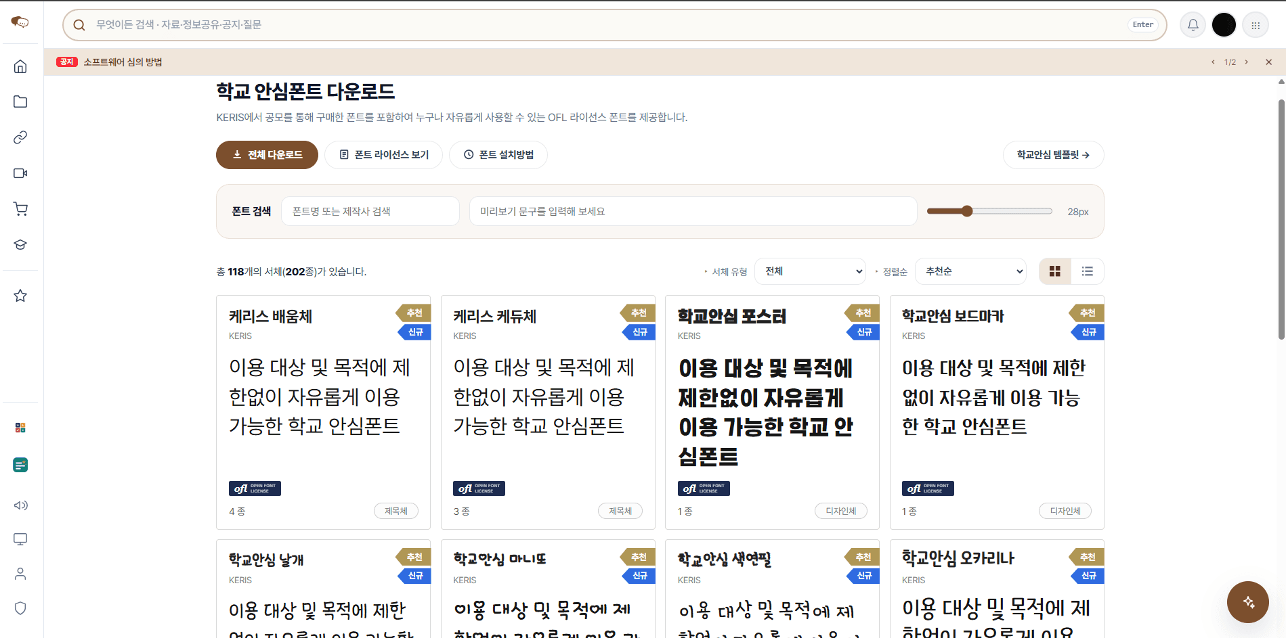Viewport: 1286px width, 638px height.
Task: Open the monitor icon in sidebar
Action: (x=20, y=539)
